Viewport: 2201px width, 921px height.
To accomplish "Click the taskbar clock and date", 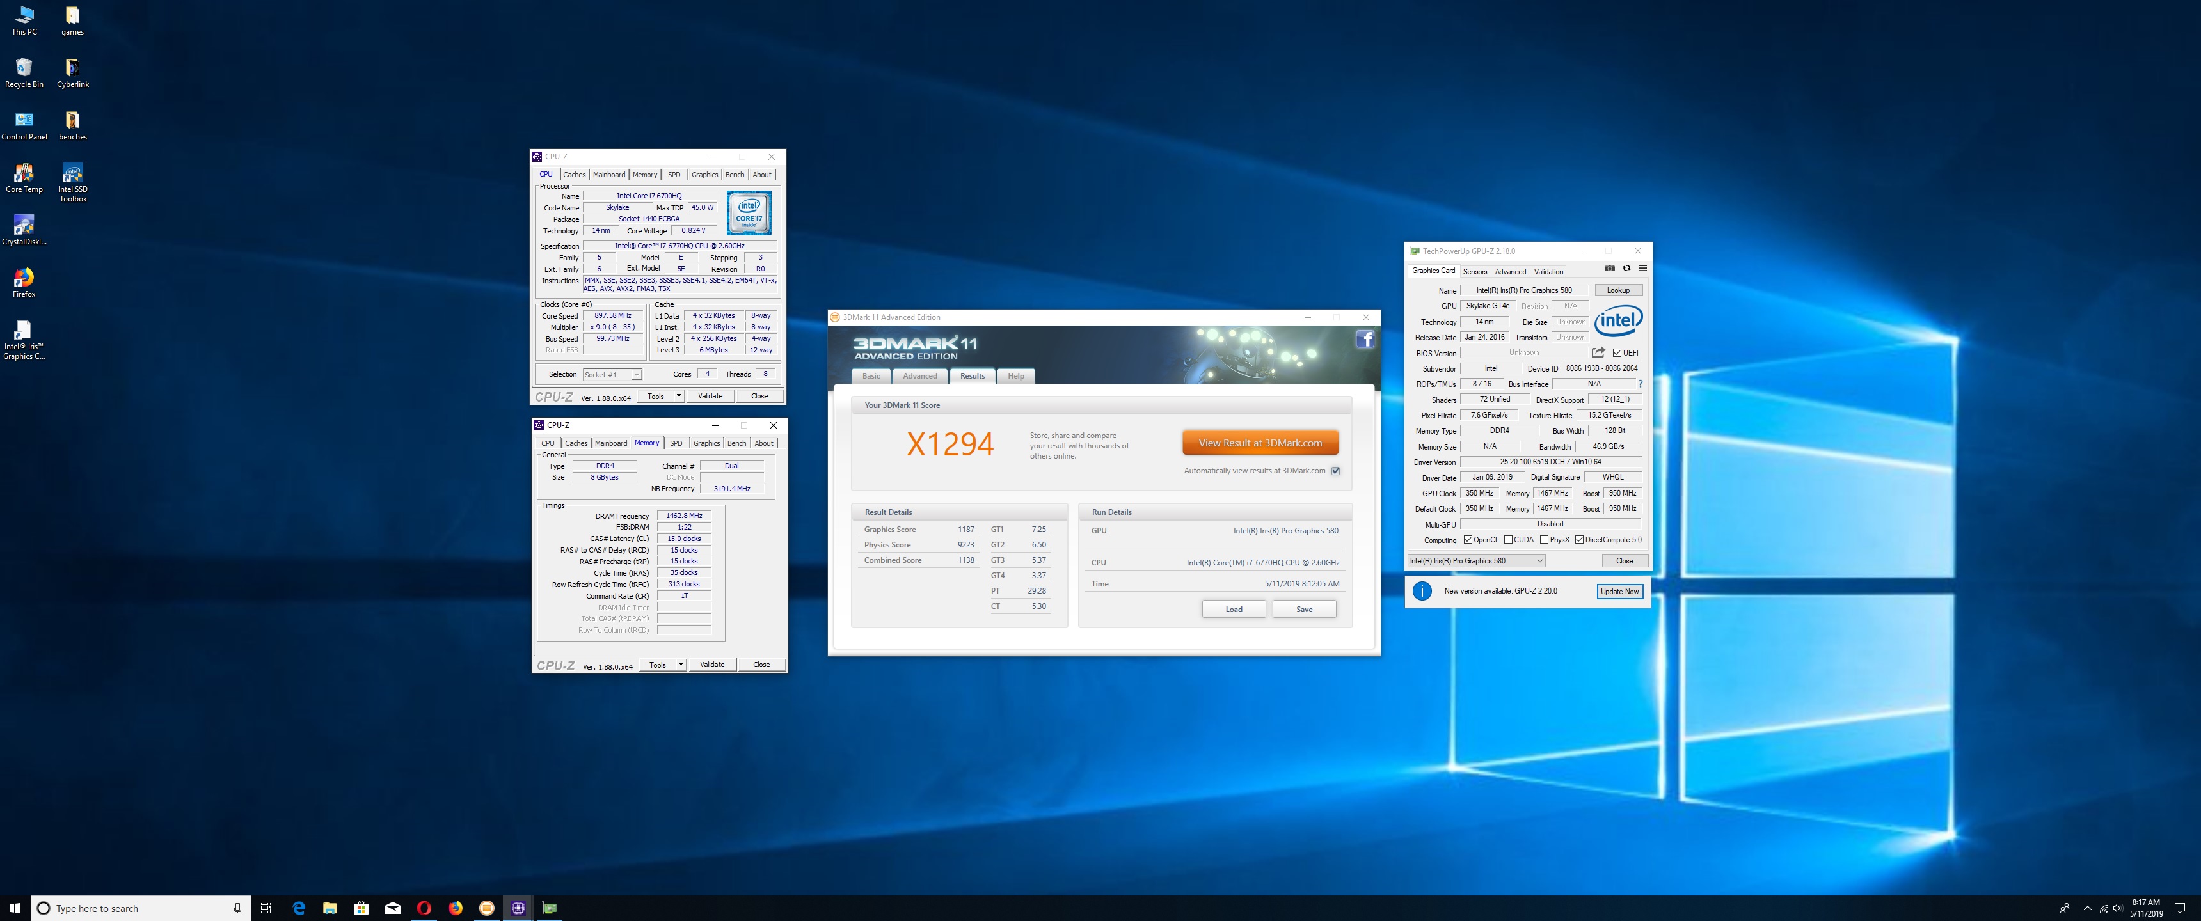I will pos(2145,908).
